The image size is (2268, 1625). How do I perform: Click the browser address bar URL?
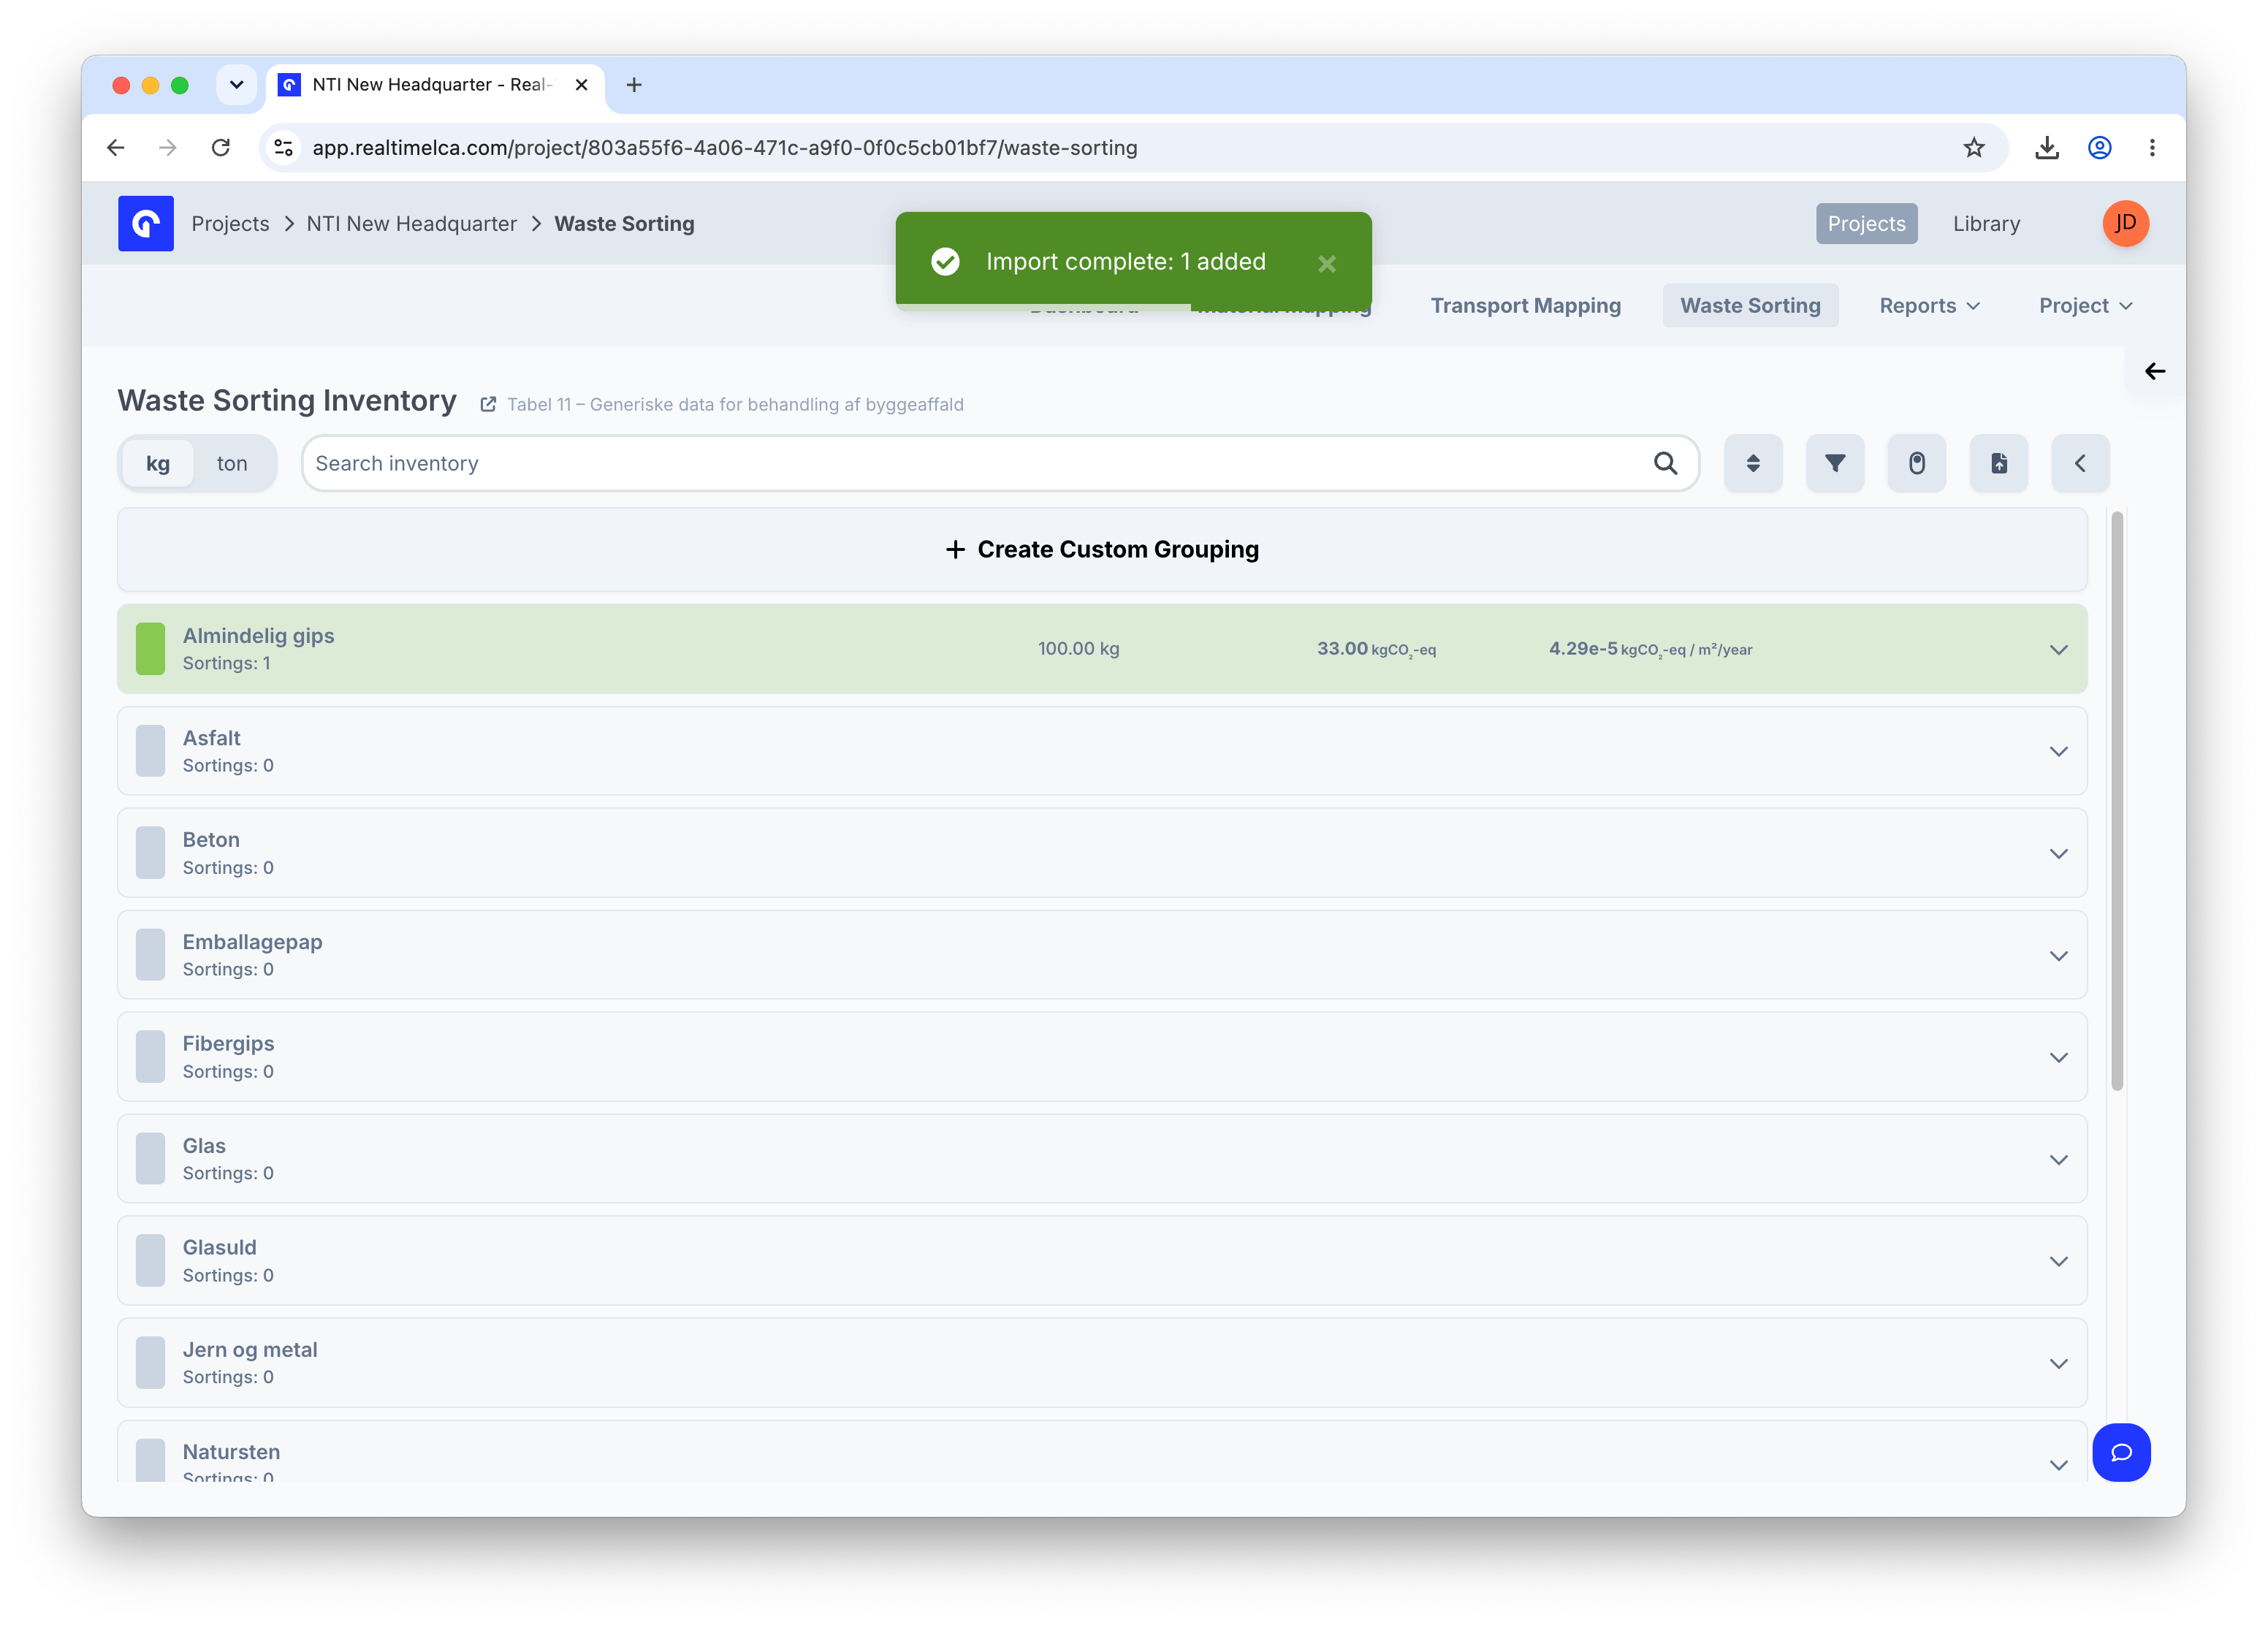725,148
